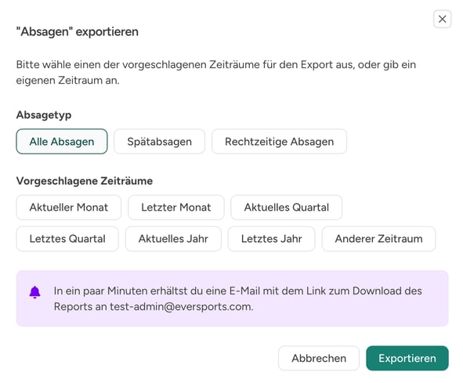
Task: Click the purple bell notification icon
Action: click(x=34, y=292)
